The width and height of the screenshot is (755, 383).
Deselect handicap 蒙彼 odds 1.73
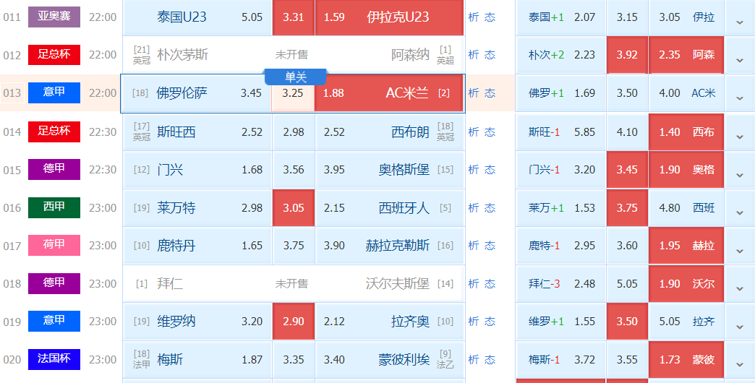click(x=686, y=360)
